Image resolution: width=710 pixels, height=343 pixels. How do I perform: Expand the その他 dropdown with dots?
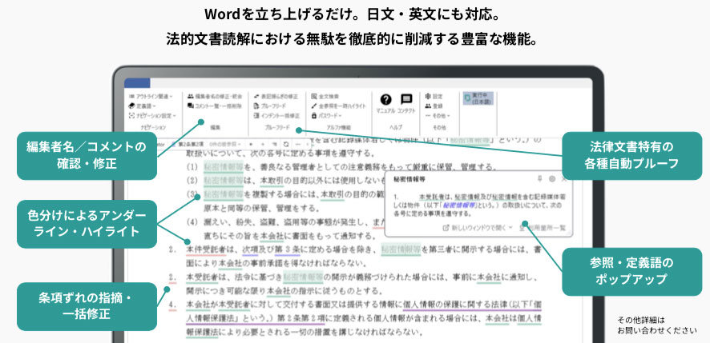[438, 115]
